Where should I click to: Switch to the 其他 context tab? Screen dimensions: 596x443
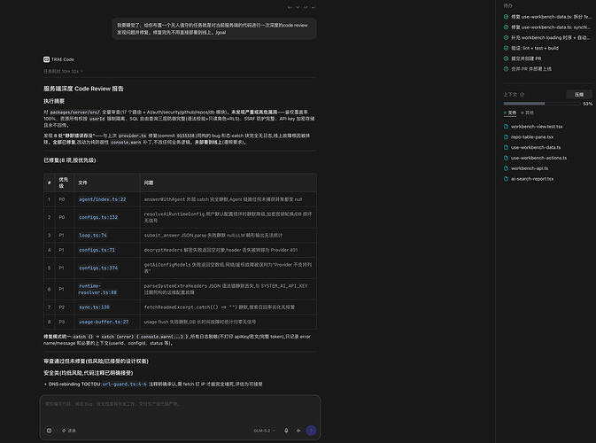(x=528, y=113)
